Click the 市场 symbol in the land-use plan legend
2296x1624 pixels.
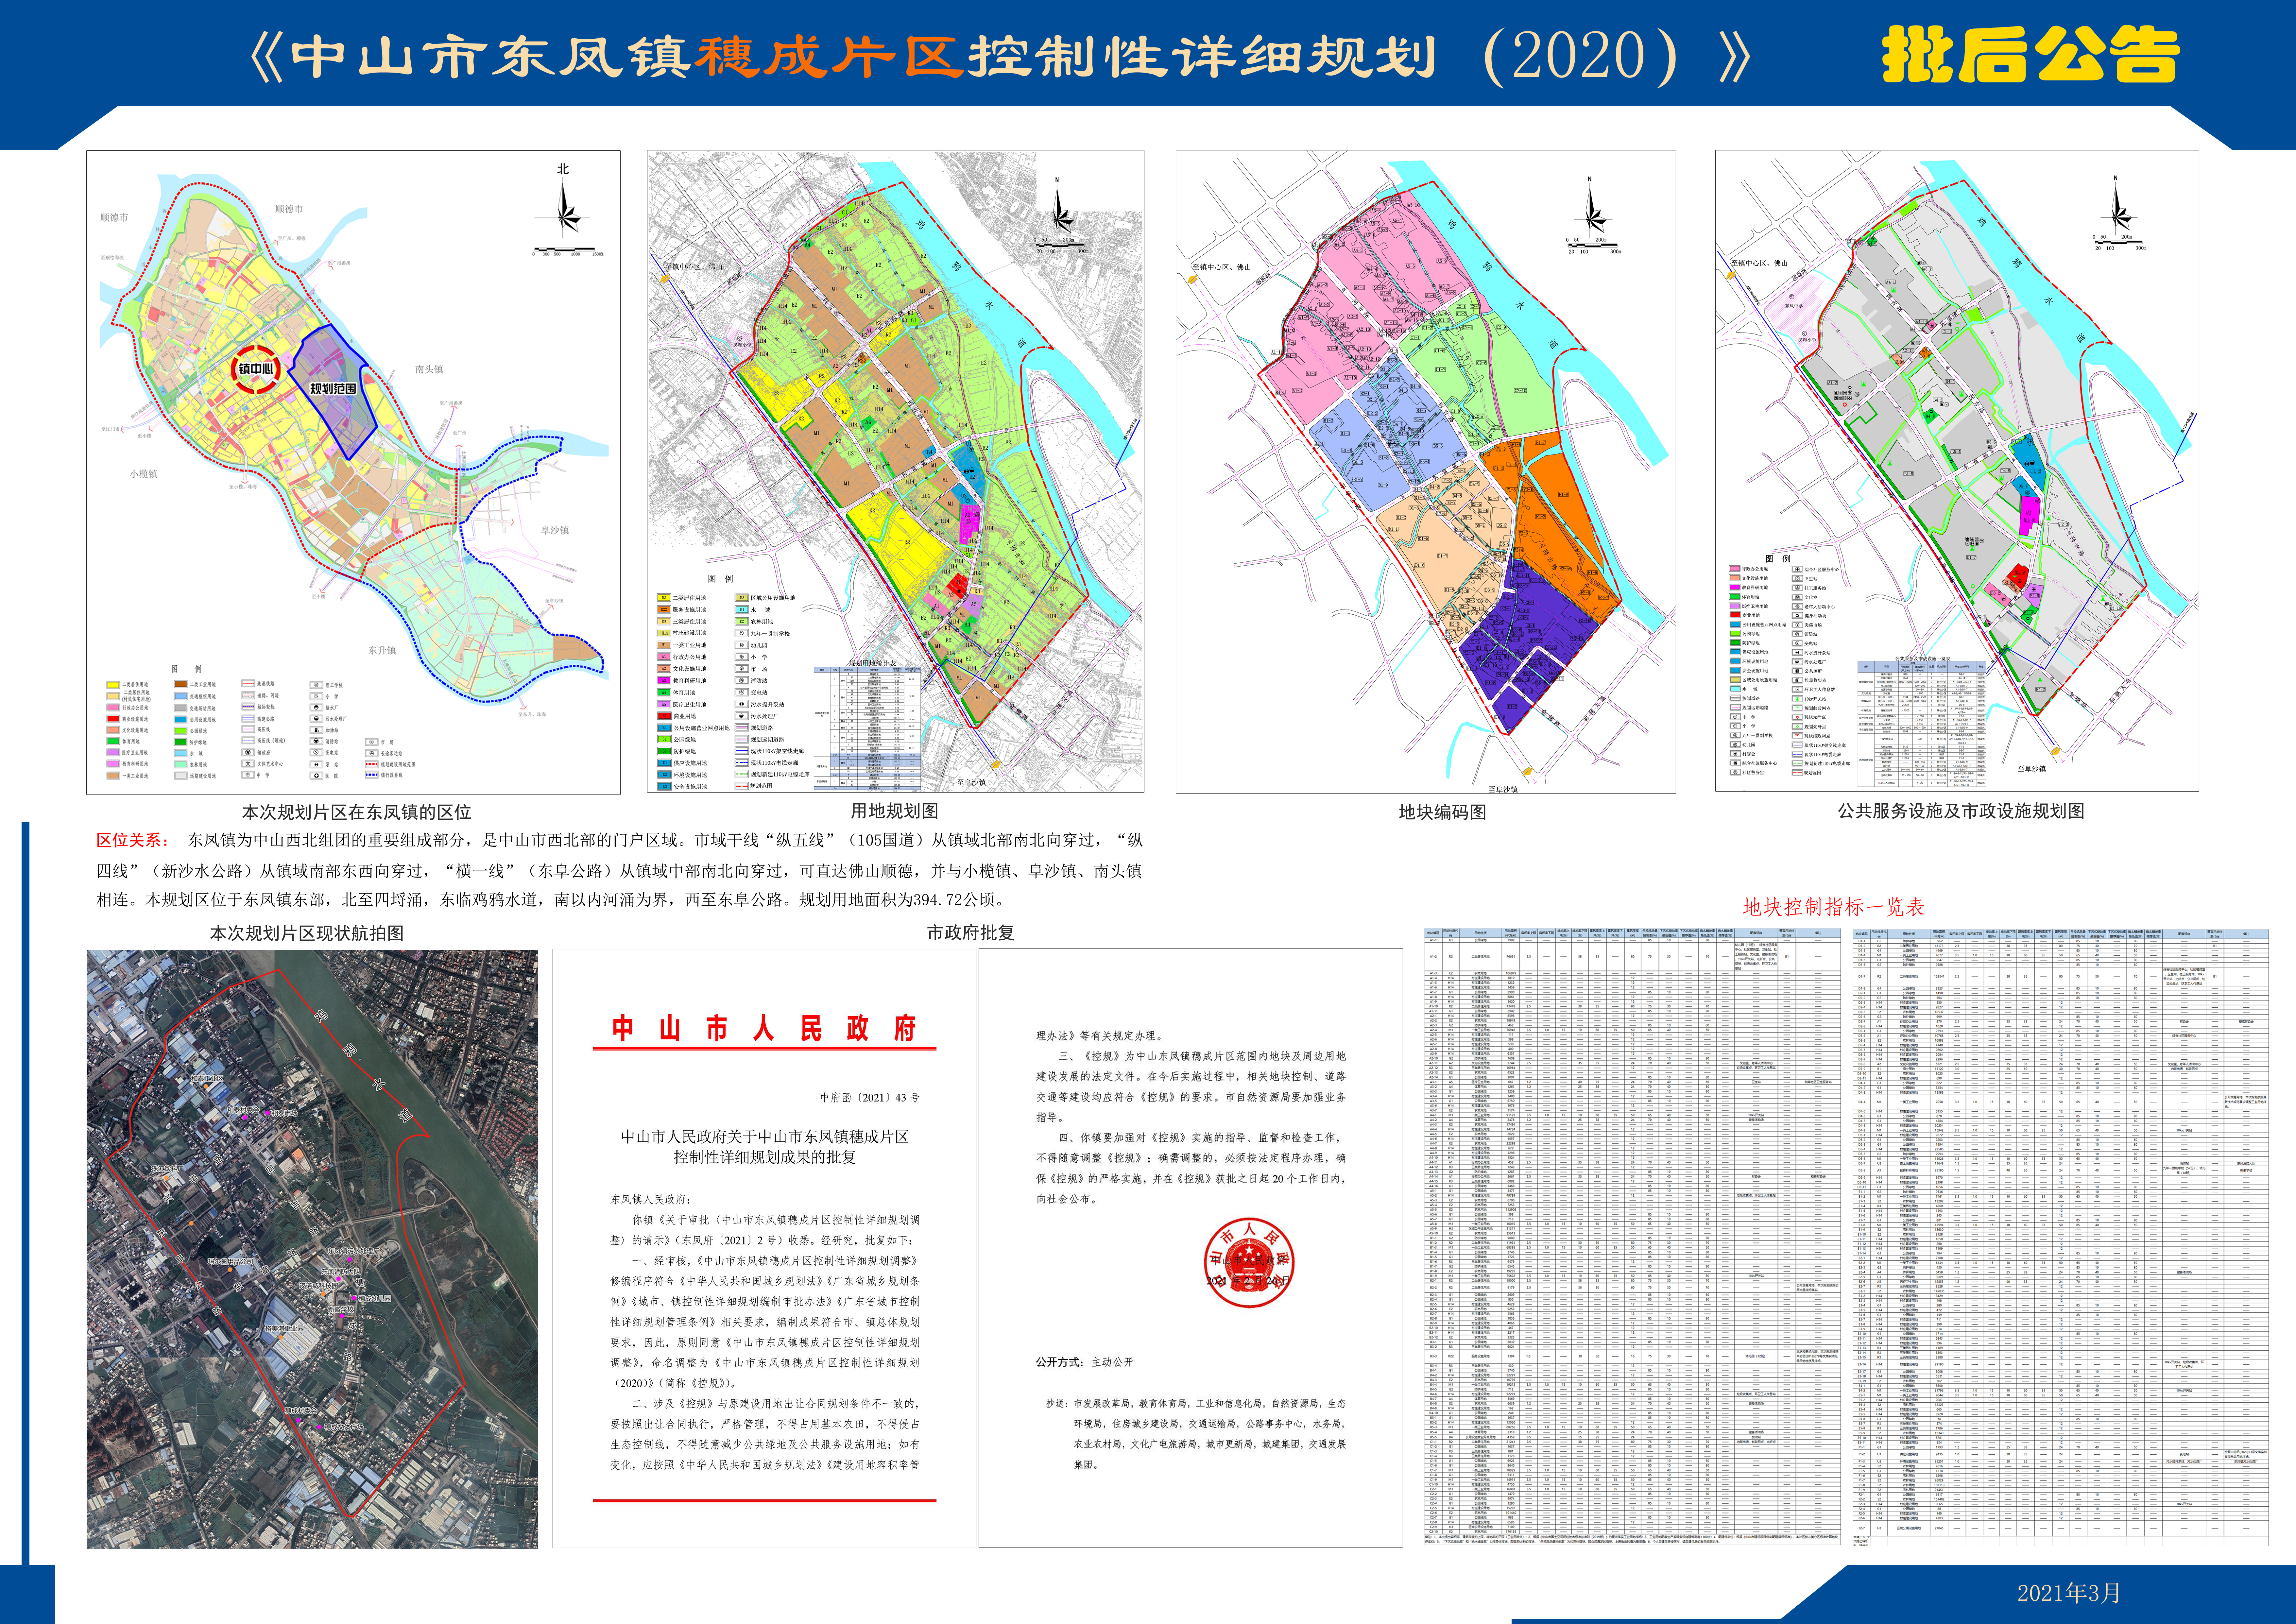tap(742, 669)
